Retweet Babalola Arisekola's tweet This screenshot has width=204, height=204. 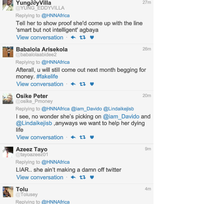pos(83,84)
